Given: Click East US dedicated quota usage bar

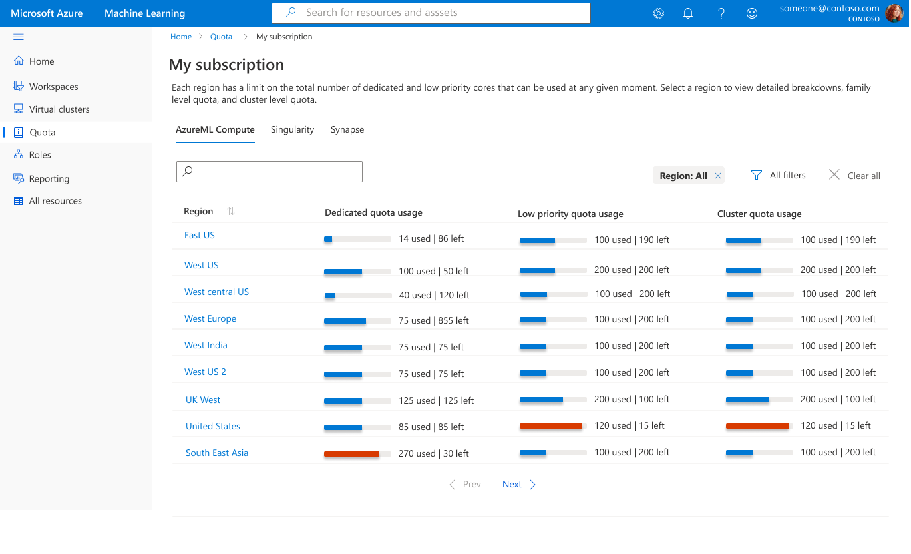Looking at the screenshot, I should coord(357,239).
